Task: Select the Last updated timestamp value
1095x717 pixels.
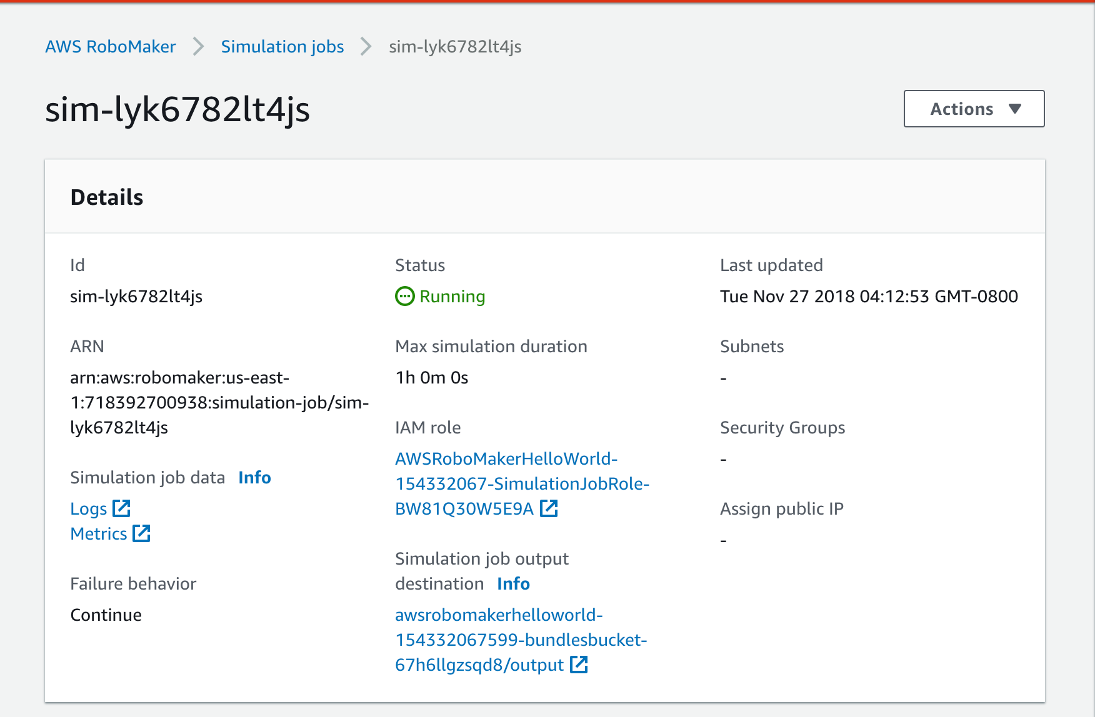Action: [x=869, y=297]
